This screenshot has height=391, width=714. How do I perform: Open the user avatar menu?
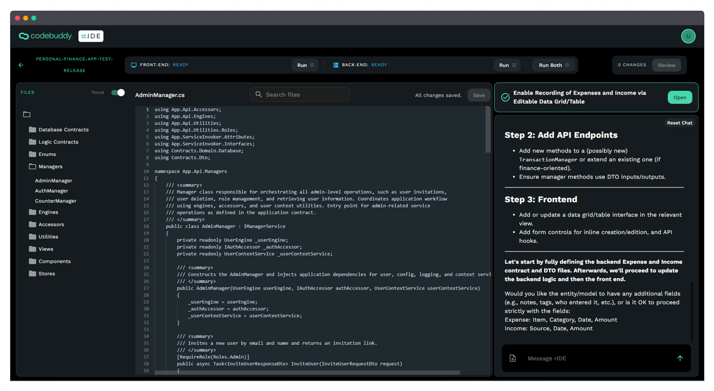688,36
